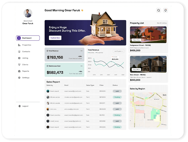188x142 pixels.
Task: Click the Sales by Region map
Action: (148, 110)
